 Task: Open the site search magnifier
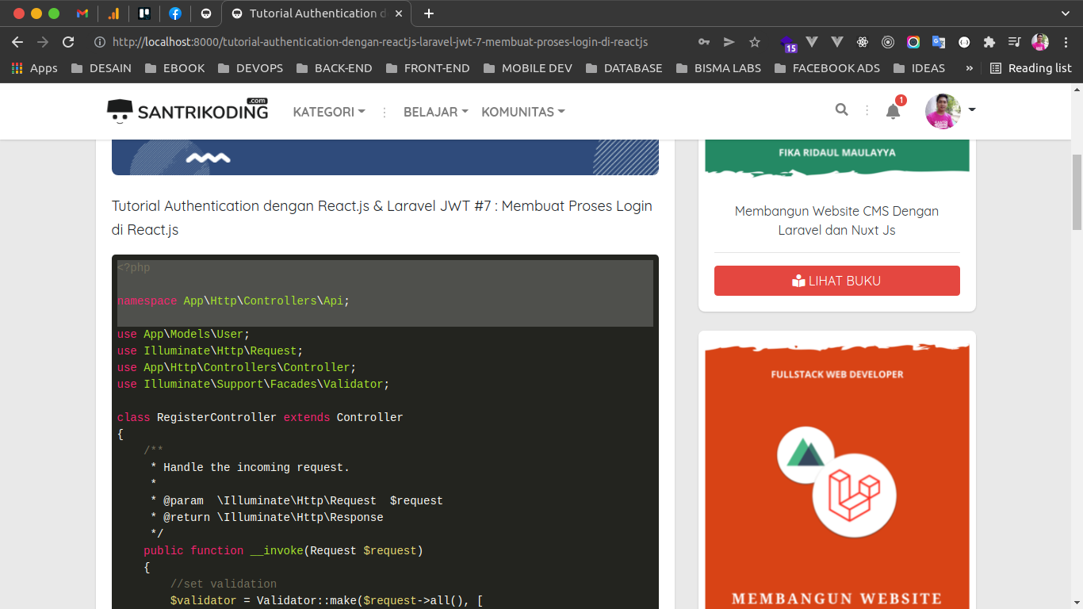pyautogui.click(x=841, y=110)
